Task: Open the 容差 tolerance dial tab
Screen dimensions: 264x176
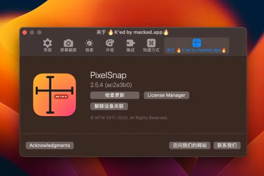Action: [x=89, y=45]
